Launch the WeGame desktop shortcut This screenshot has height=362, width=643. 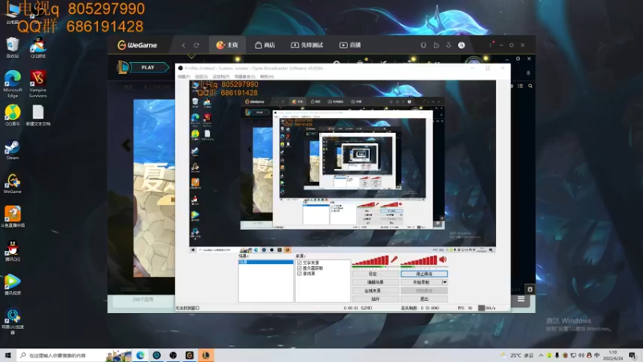tap(12, 183)
